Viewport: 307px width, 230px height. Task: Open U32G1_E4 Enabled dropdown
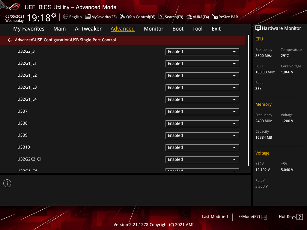(x=202, y=100)
